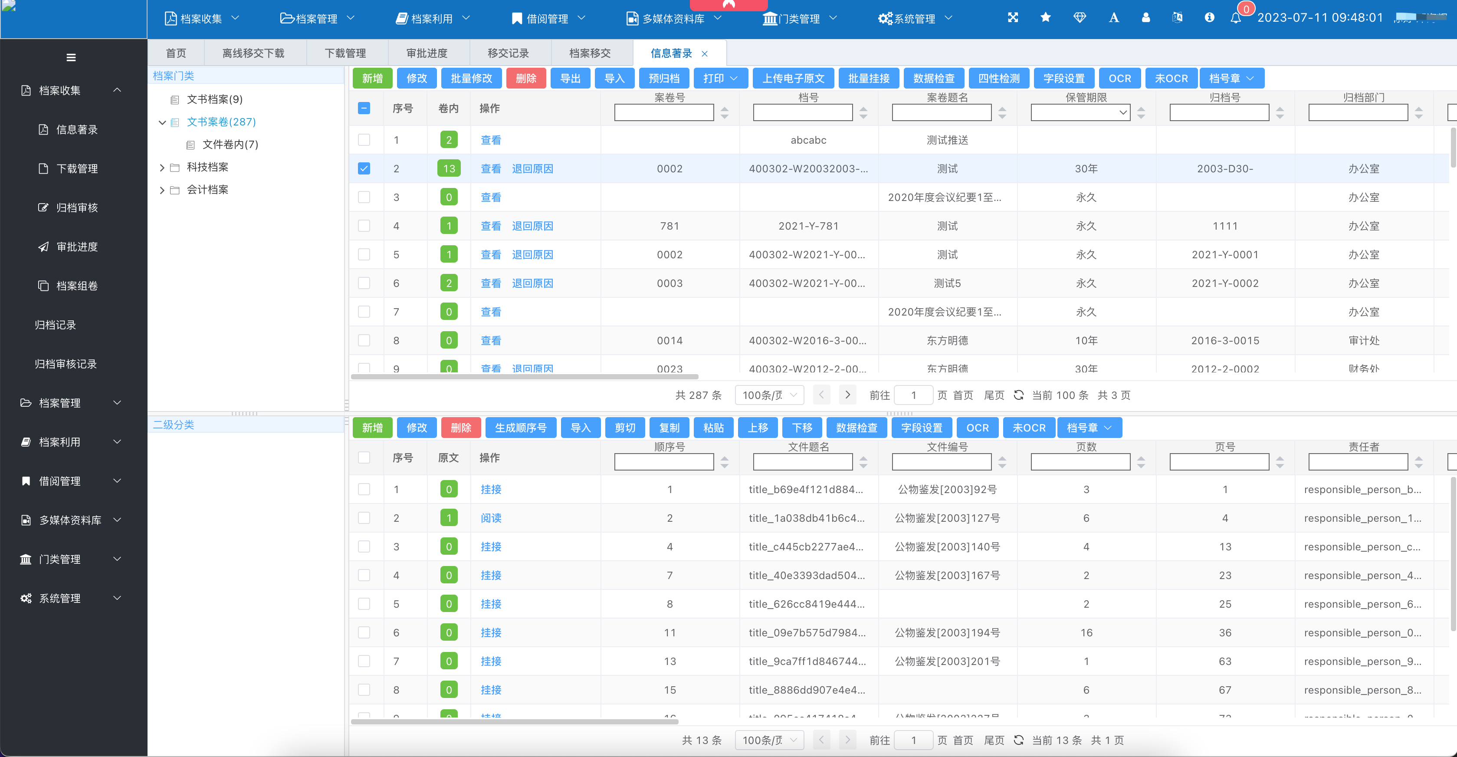Image resolution: width=1457 pixels, height=757 pixels.
Task: Go to next page in upper pagination
Action: click(847, 395)
